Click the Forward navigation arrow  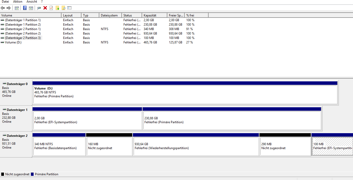tap(8, 8)
